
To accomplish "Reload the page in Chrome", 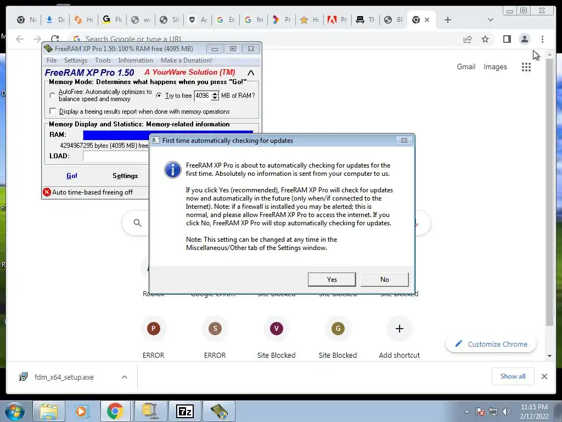I will coord(55,39).
